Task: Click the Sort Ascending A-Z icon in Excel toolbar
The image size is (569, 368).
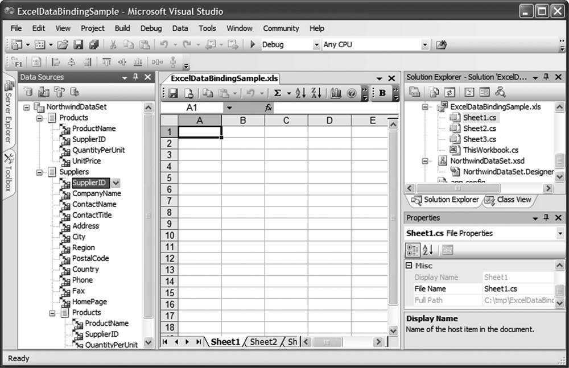Action: (300, 93)
